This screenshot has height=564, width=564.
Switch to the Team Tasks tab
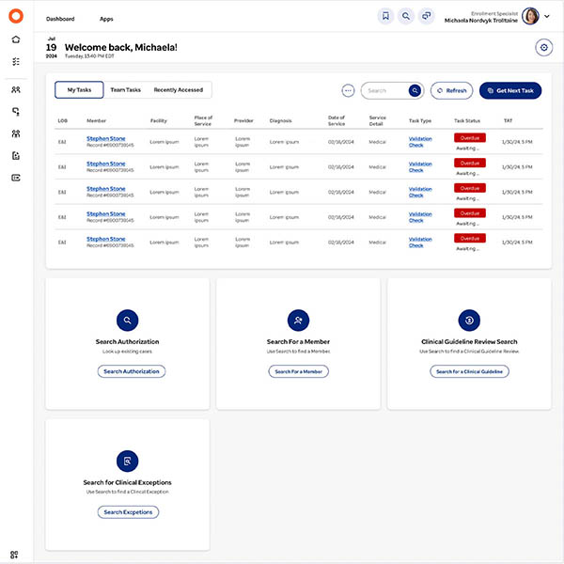125,90
